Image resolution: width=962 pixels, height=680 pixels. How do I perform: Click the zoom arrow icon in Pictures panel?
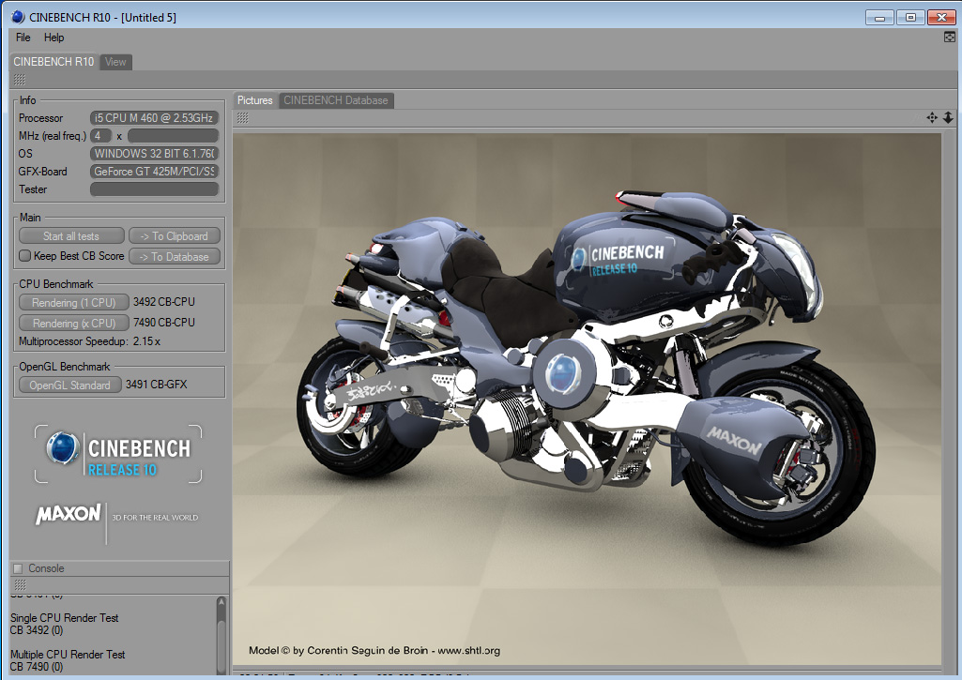[948, 118]
